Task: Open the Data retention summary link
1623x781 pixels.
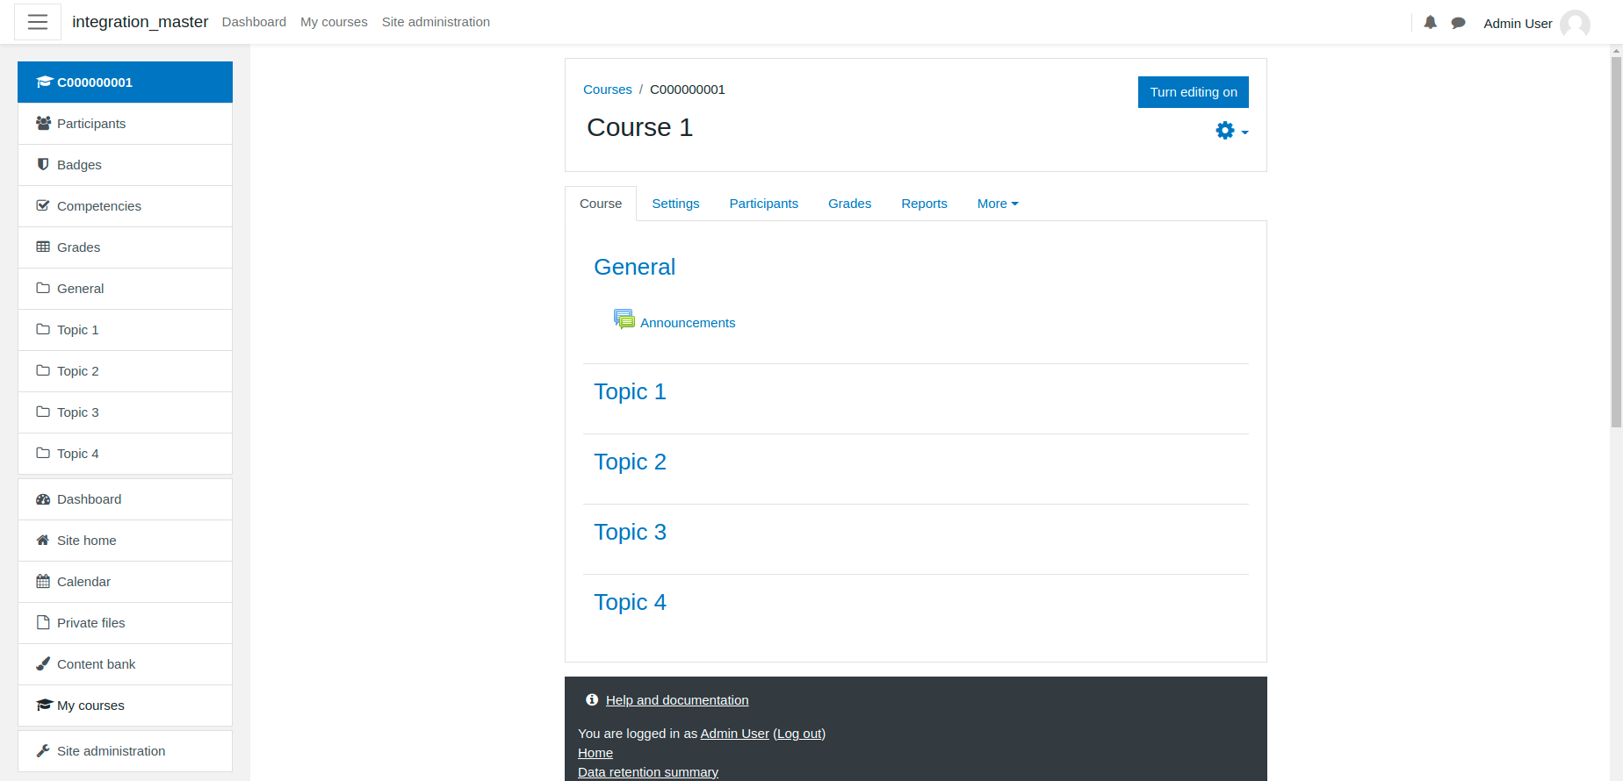Action: click(x=648, y=772)
